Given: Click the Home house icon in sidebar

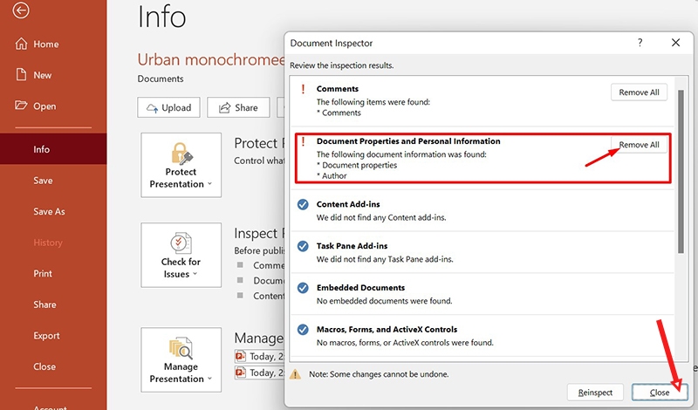Looking at the screenshot, I should point(21,44).
